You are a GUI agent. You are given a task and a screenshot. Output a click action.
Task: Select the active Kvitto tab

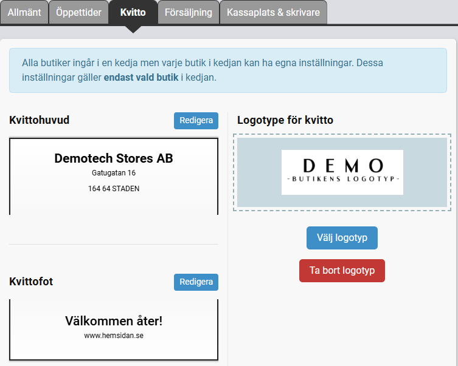point(133,12)
